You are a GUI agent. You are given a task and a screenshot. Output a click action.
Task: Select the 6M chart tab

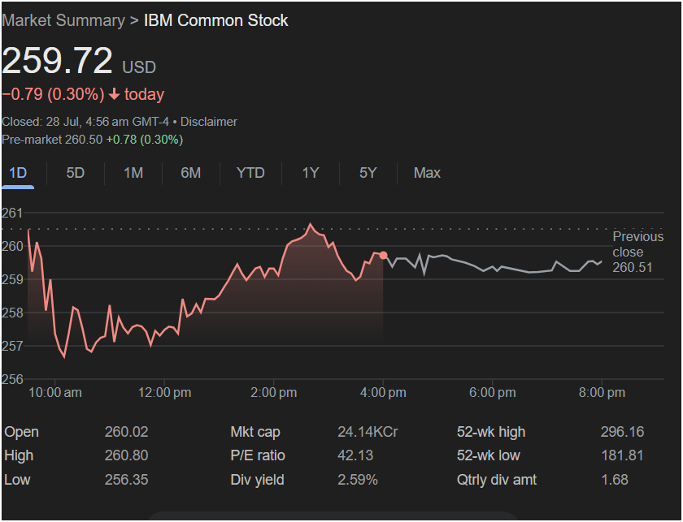191,173
